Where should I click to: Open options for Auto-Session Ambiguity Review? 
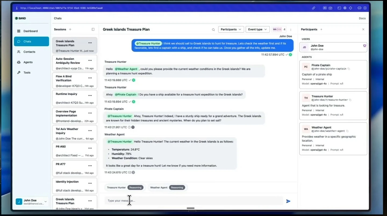click(x=90, y=60)
